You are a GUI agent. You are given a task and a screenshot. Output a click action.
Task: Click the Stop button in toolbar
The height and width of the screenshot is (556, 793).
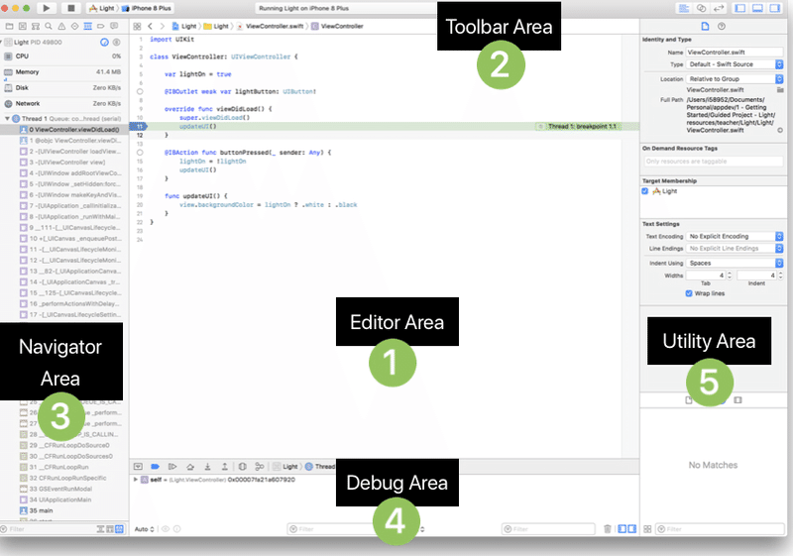point(70,8)
